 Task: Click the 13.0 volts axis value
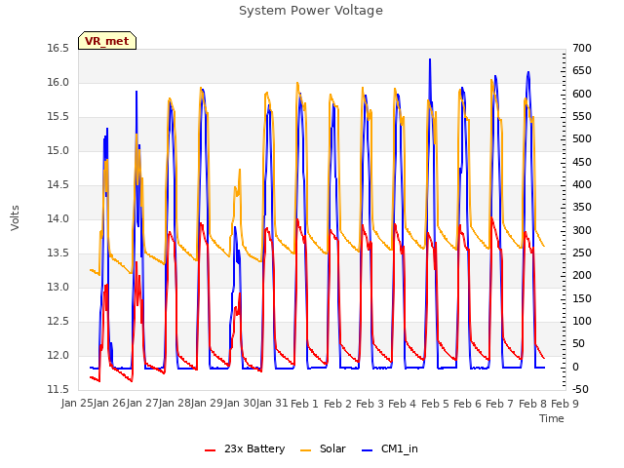click(58, 288)
